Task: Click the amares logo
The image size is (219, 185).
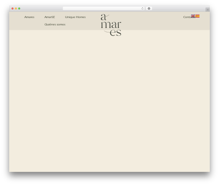Action: click(x=111, y=25)
